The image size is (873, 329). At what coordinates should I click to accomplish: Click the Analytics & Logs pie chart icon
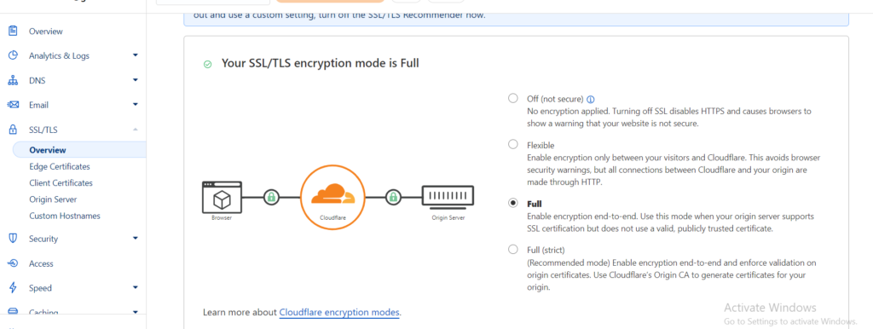coord(13,55)
